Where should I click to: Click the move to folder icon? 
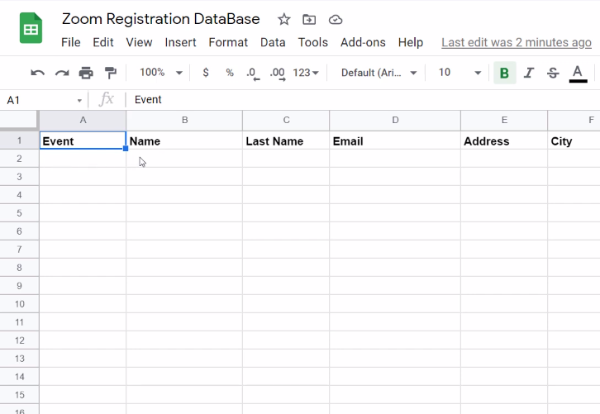(x=309, y=19)
